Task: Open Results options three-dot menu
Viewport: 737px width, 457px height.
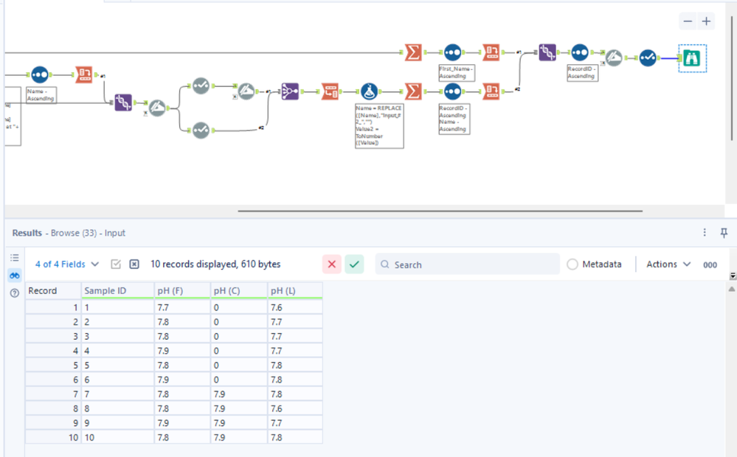Action: (704, 232)
